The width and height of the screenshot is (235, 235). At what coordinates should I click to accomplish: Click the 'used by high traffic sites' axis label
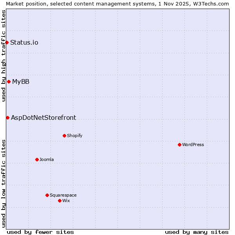pyautogui.click(x=4, y=56)
